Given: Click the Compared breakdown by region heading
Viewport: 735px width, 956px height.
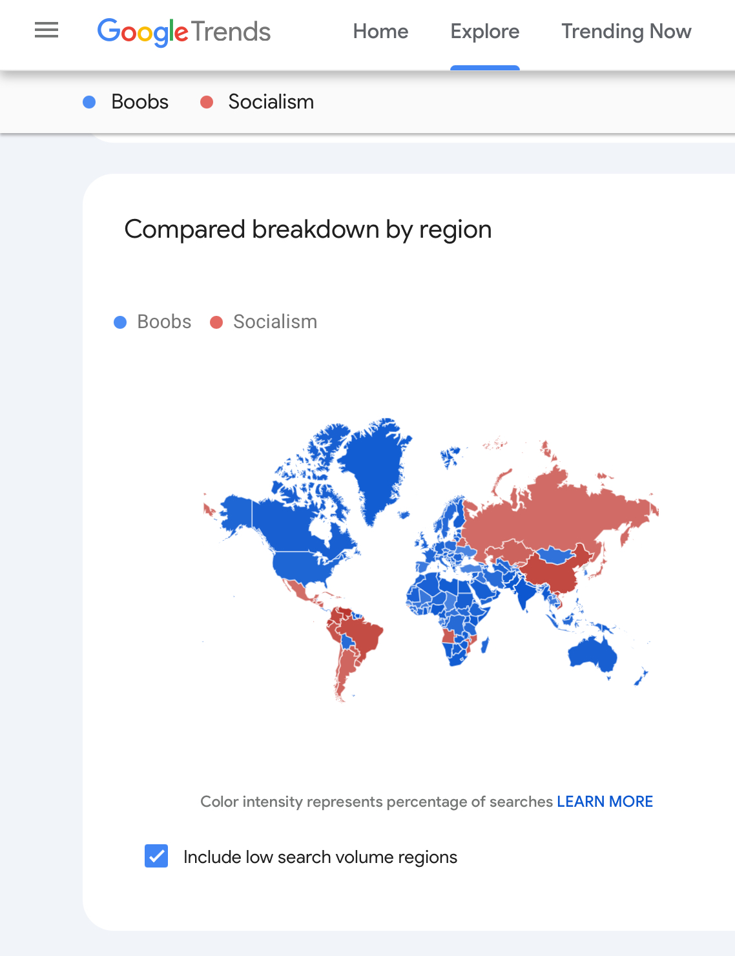Looking at the screenshot, I should 308,230.
